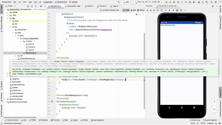Switch to Type.kt editor tab

[115, 6]
